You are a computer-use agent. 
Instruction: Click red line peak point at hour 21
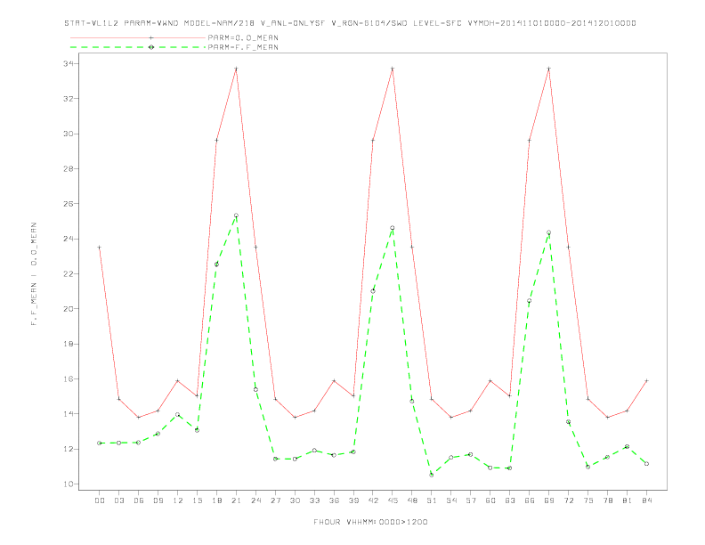[236, 69]
